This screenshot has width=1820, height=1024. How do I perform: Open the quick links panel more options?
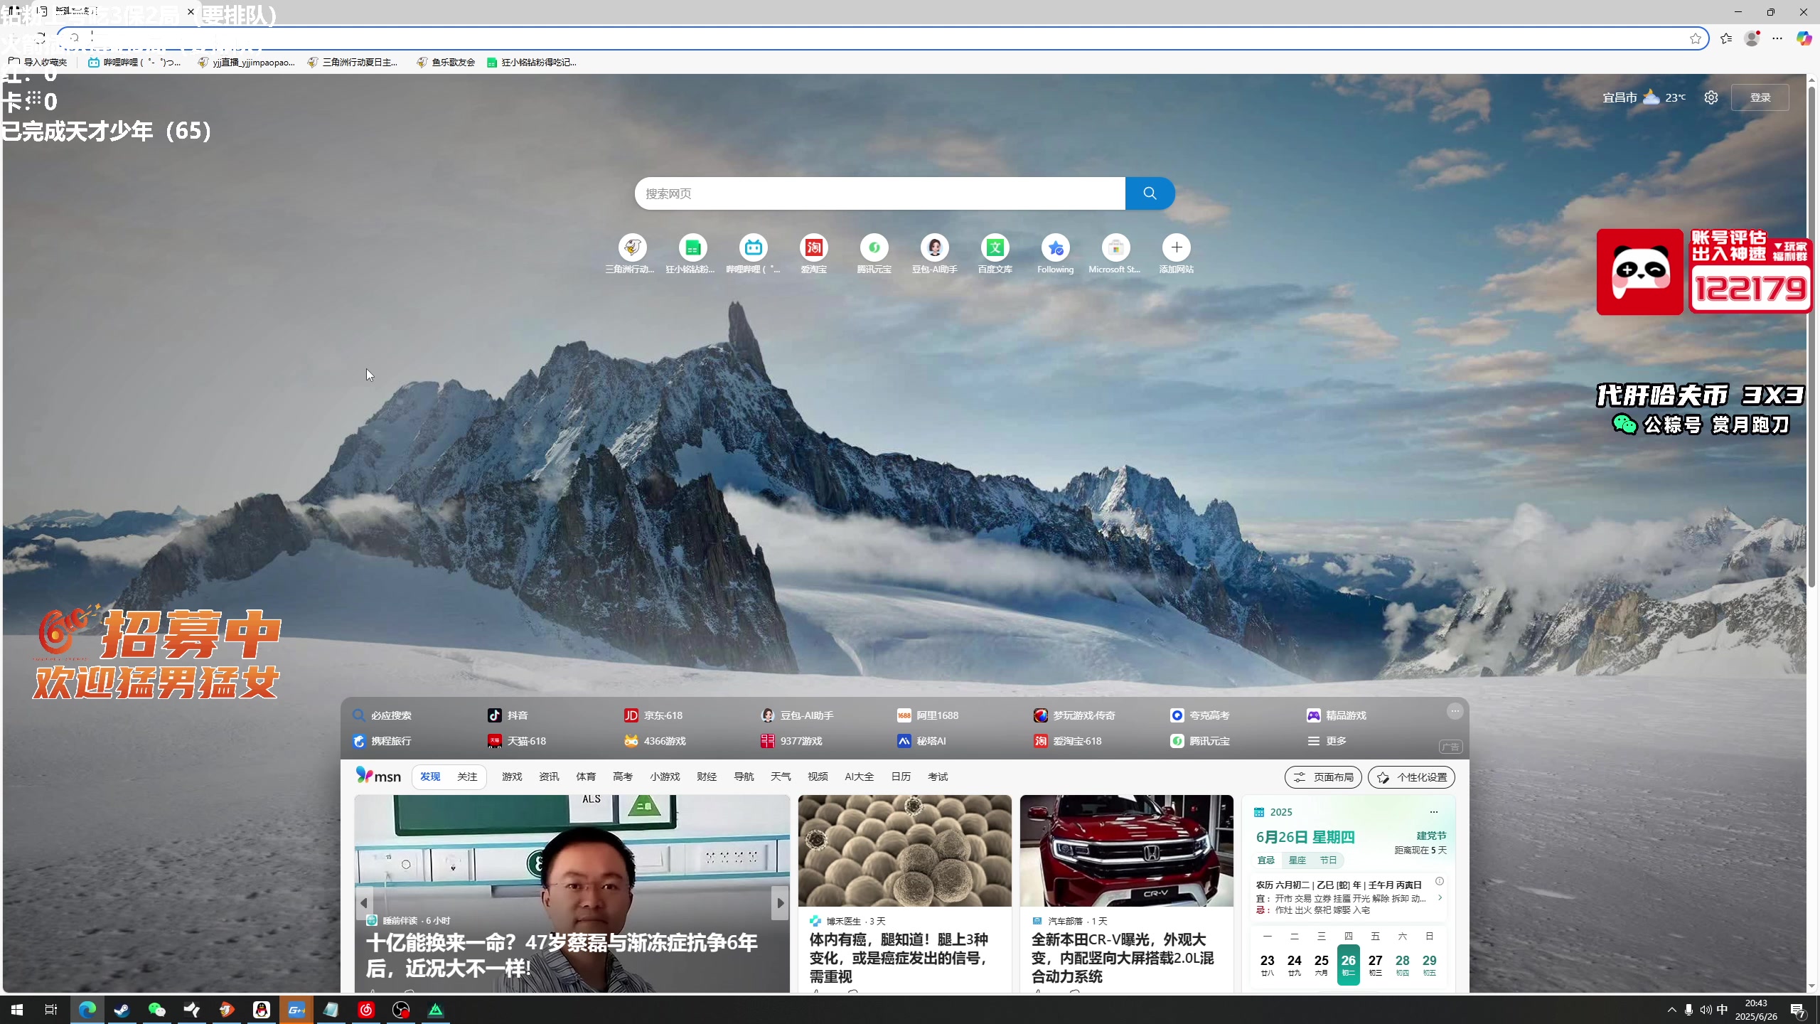(1455, 710)
